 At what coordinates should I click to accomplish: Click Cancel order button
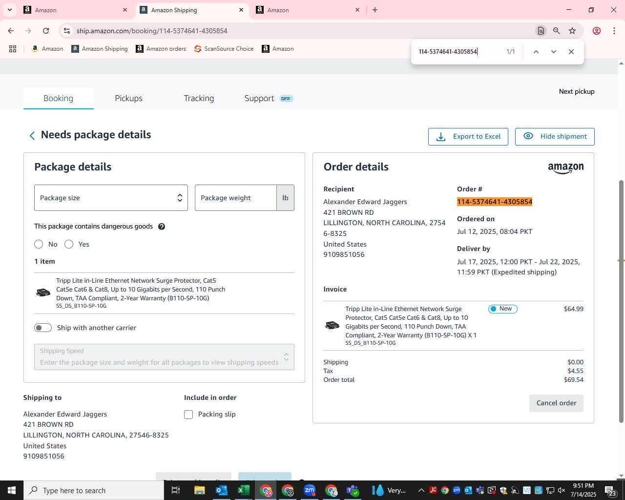[556, 403]
